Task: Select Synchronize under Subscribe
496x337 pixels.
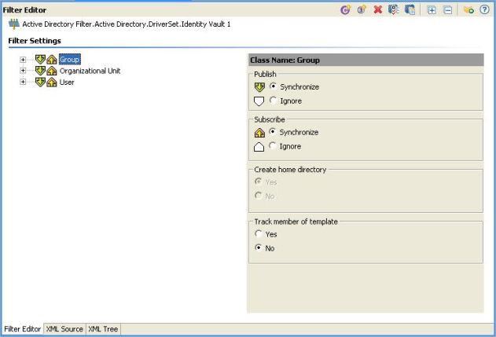Action: point(272,131)
